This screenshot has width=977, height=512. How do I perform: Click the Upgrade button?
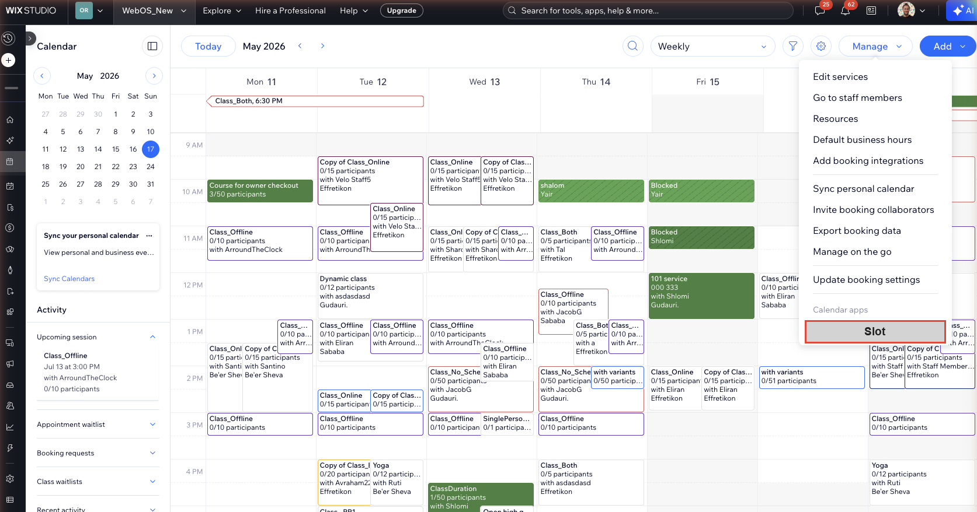(x=402, y=10)
